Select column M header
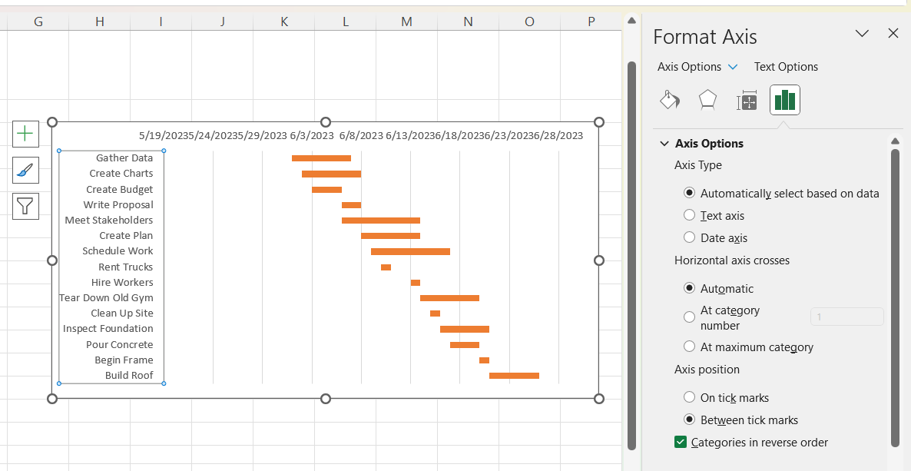The width and height of the screenshot is (911, 471). click(406, 22)
